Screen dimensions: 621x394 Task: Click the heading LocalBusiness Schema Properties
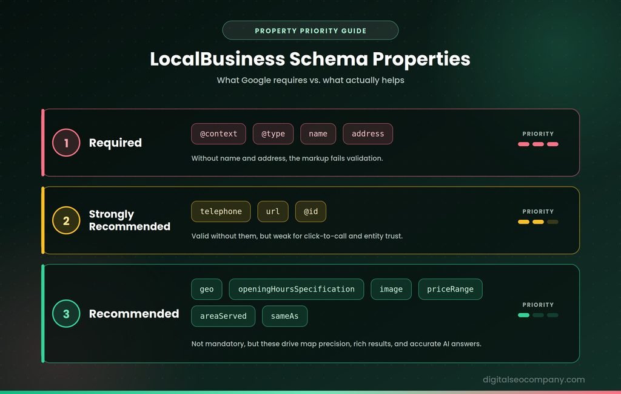pyautogui.click(x=310, y=59)
